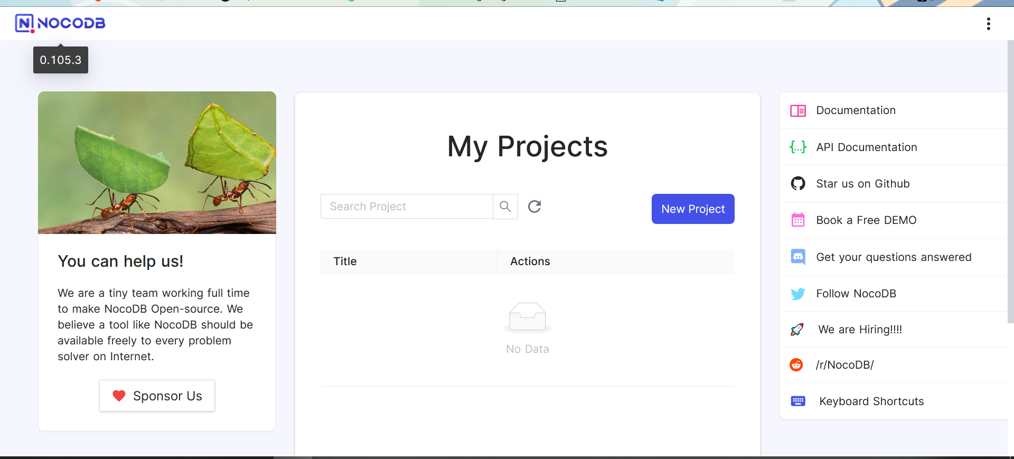Click the red heart icon on Sponsor Us
The width and height of the screenshot is (1014, 459).
coord(119,396)
